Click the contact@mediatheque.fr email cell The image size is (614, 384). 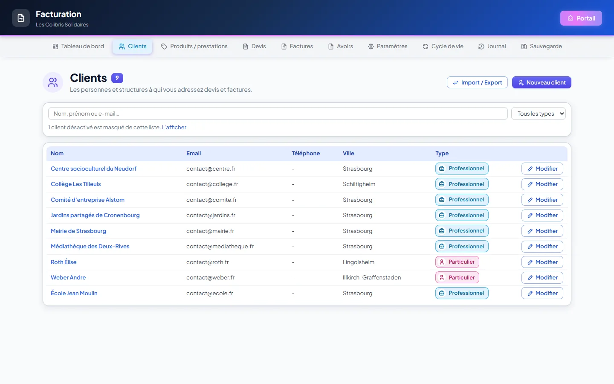point(220,247)
